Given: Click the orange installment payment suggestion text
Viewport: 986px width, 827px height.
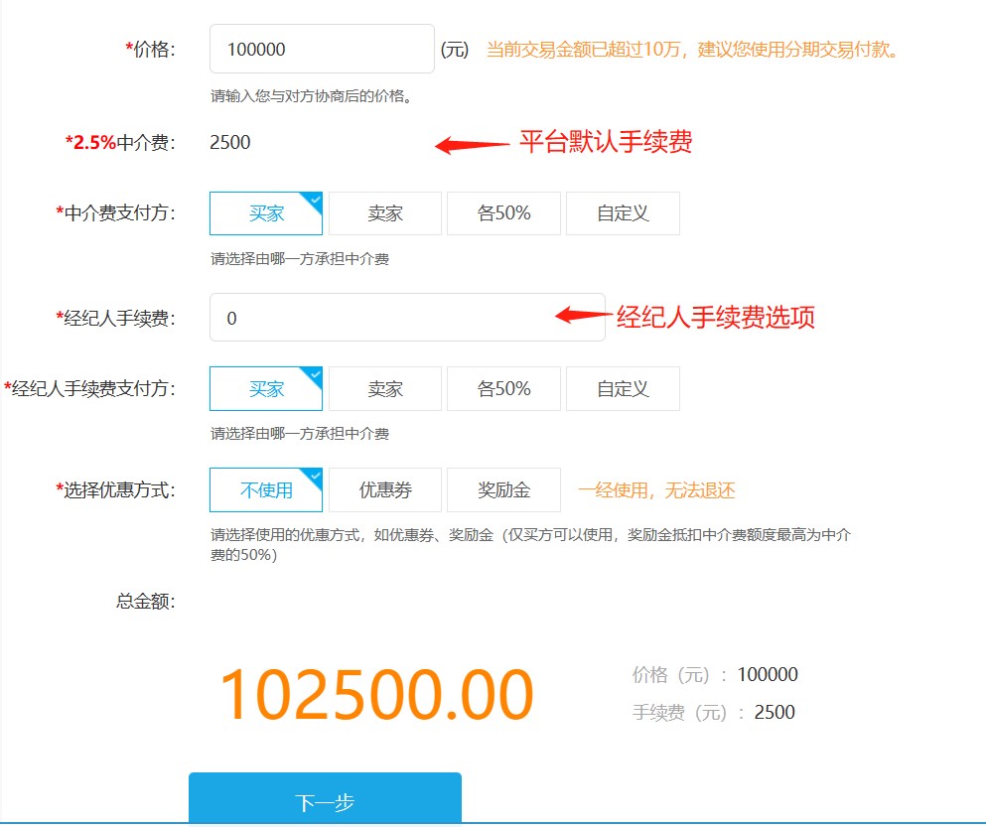Looking at the screenshot, I should (693, 49).
